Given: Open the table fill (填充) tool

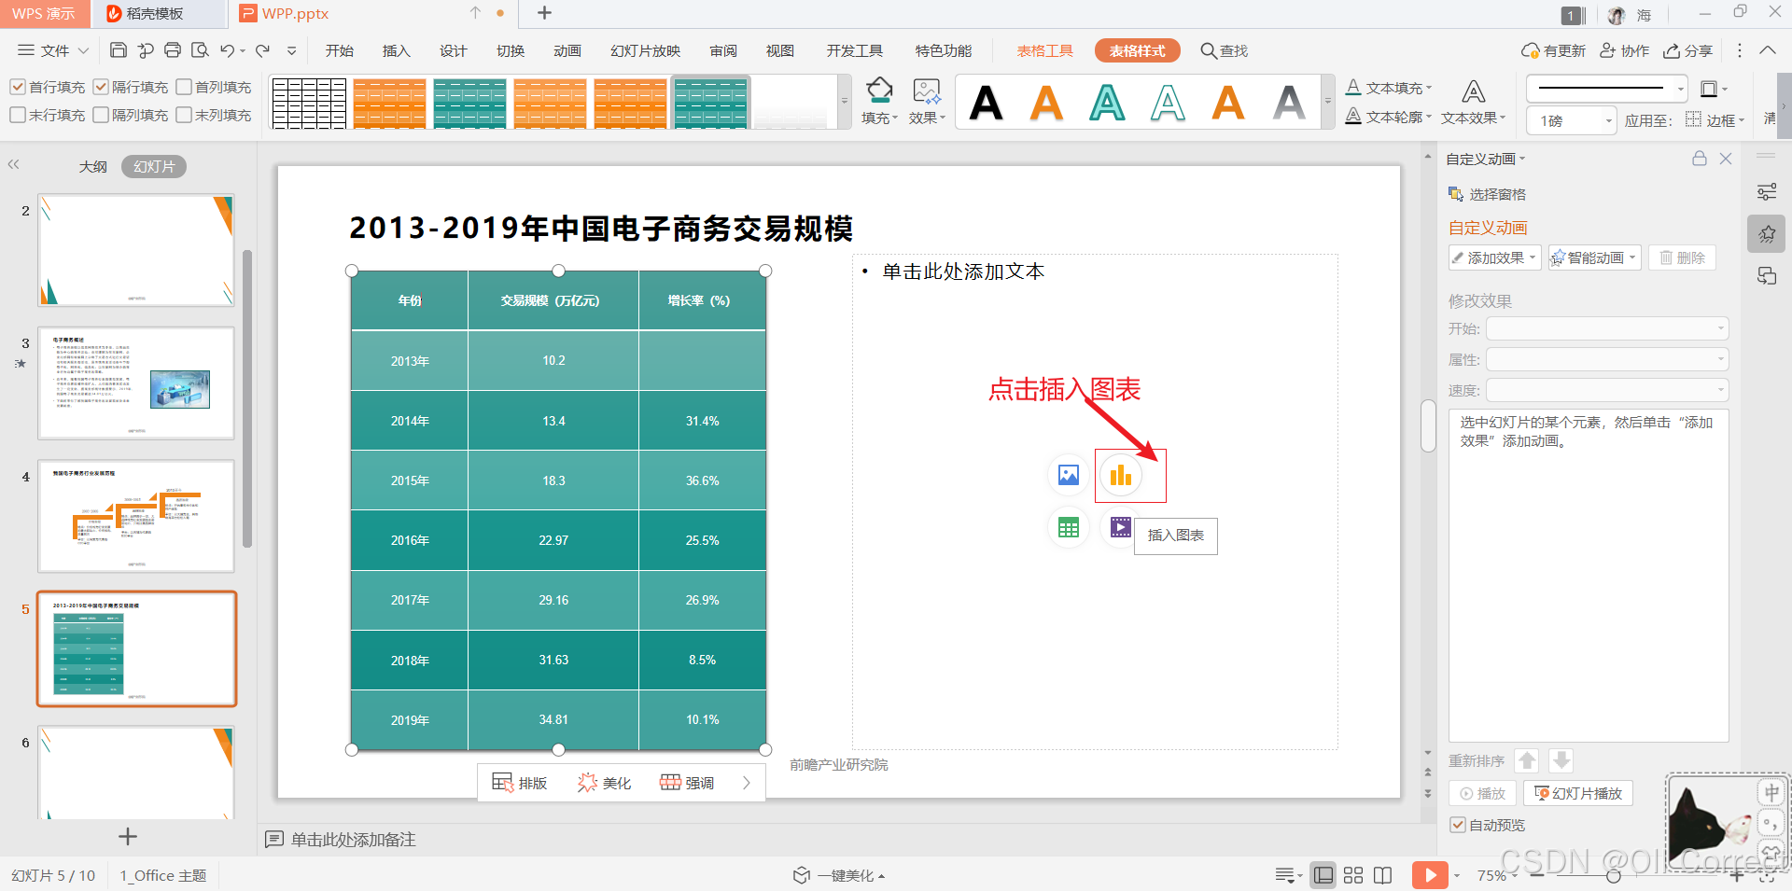Looking at the screenshot, I should tap(879, 102).
